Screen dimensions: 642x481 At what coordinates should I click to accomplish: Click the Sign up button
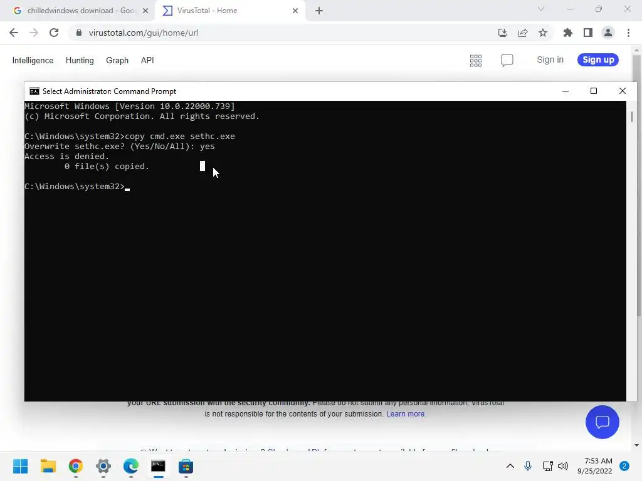[x=597, y=59]
